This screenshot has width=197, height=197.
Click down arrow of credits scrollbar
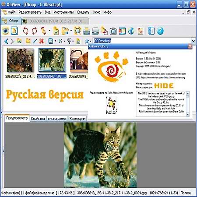(188, 115)
